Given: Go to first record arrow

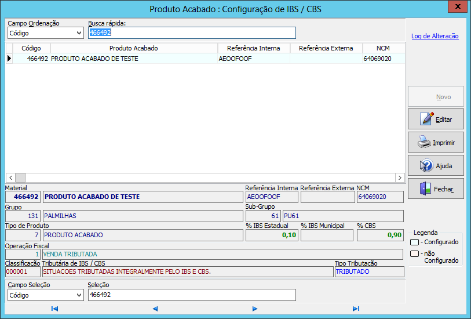Looking at the screenshot, I should click(54, 309).
